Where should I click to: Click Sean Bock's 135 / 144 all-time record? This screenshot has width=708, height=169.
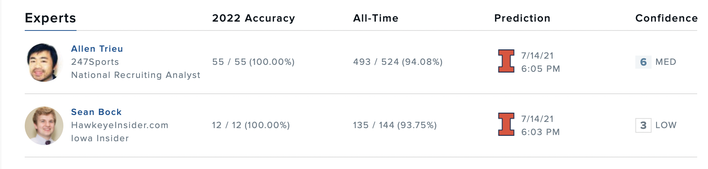pyautogui.click(x=395, y=125)
